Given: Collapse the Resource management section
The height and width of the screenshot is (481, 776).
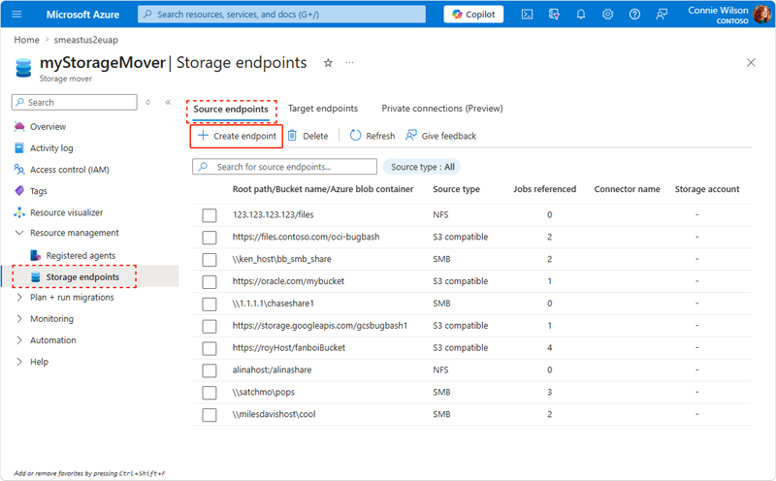Looking at the screenshot, I should 19,233.
